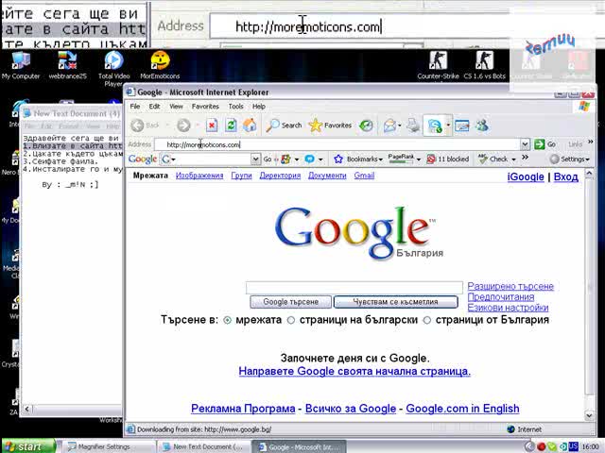Open Favorites star toolbar button
This screenshot has height=453, width=605.
pyautogui.click(x=330, y=126)
